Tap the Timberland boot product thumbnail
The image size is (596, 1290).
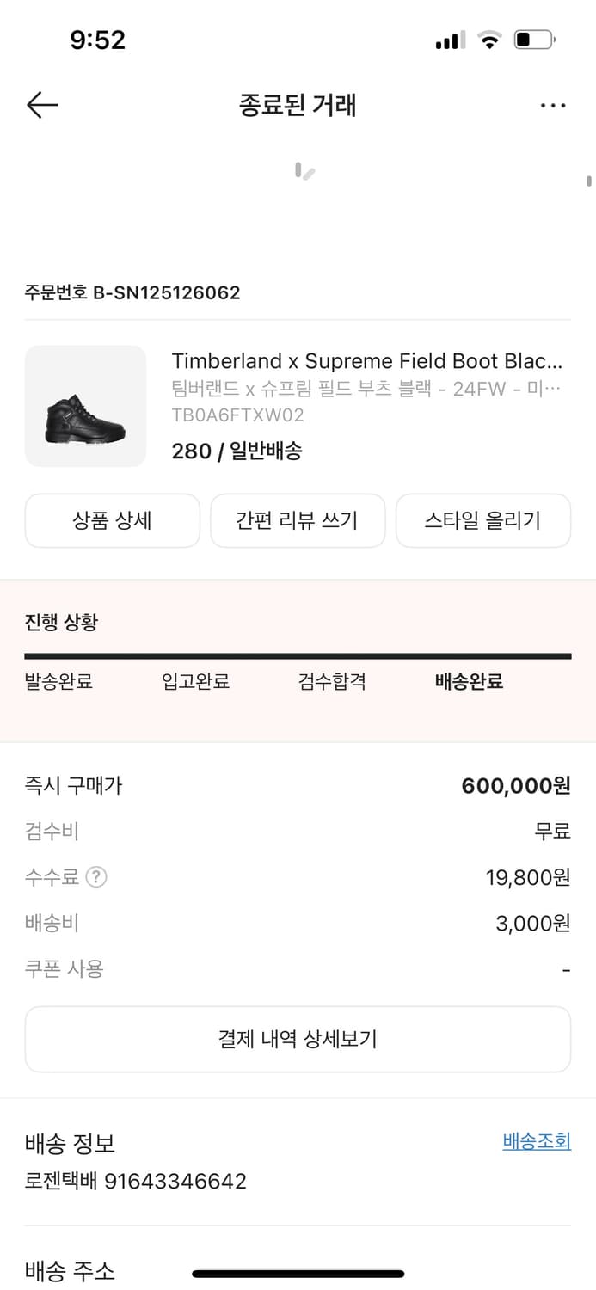tap(85, 405)
